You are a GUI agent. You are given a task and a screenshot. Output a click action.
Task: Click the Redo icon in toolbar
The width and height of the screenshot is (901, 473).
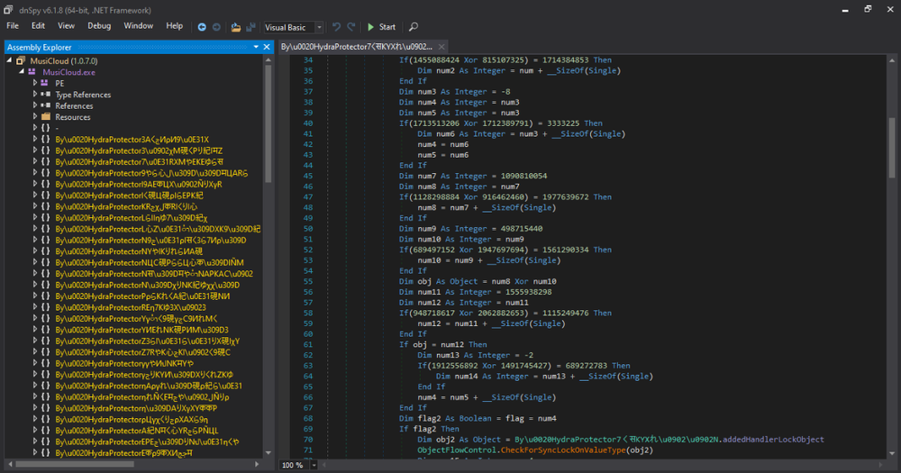tap(351, 27)
